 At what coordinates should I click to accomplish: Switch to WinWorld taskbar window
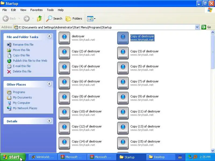pos(43,157)
